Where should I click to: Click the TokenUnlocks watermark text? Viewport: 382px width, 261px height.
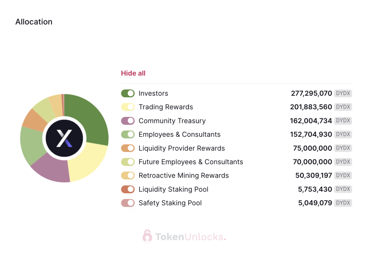190,237
